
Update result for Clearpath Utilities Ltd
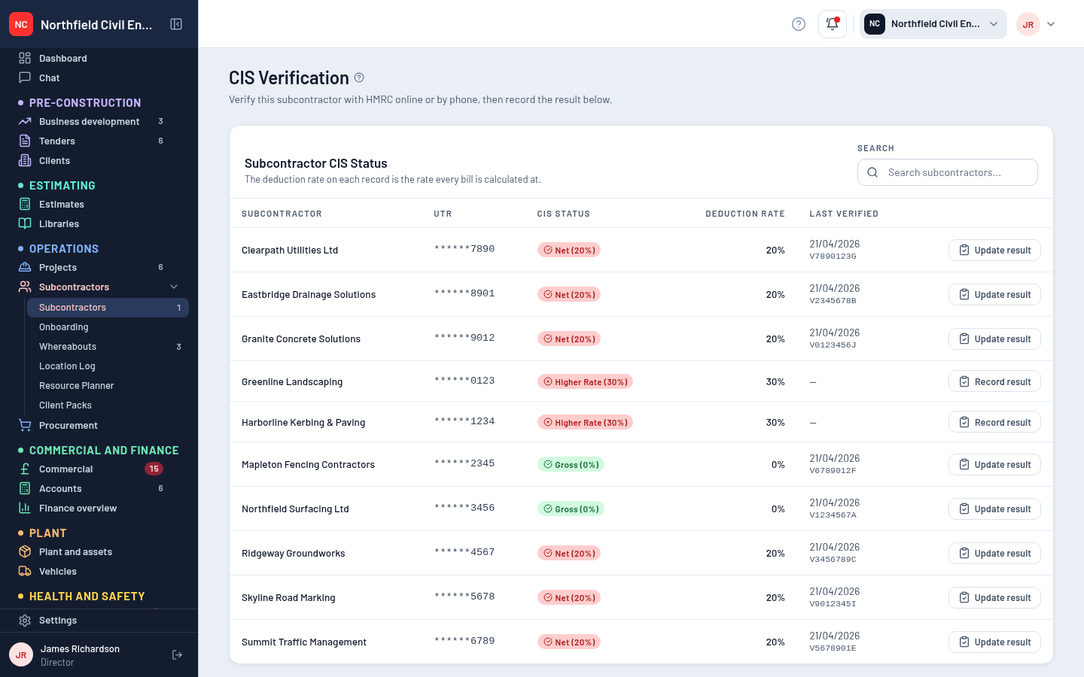pyautogui.click(x=994, y=250)
